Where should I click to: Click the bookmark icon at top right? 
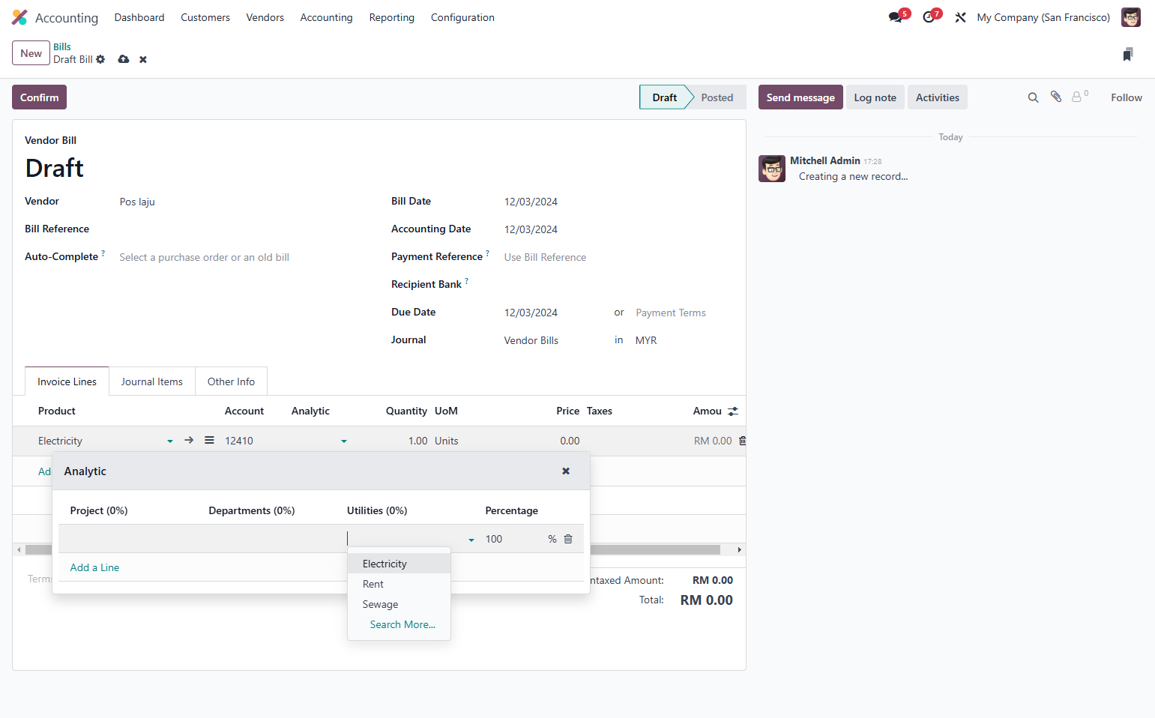(x=1128, y=54)
